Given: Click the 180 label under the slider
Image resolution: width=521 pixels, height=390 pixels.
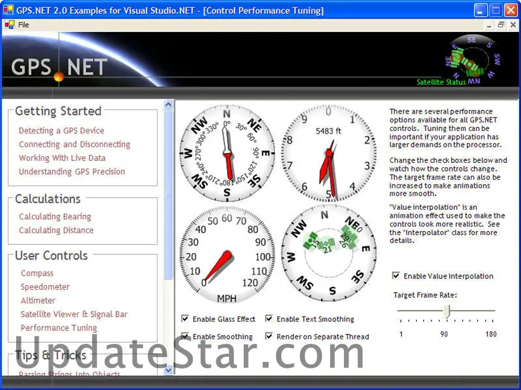Looking at the screenshot, I should click(491, 334).
